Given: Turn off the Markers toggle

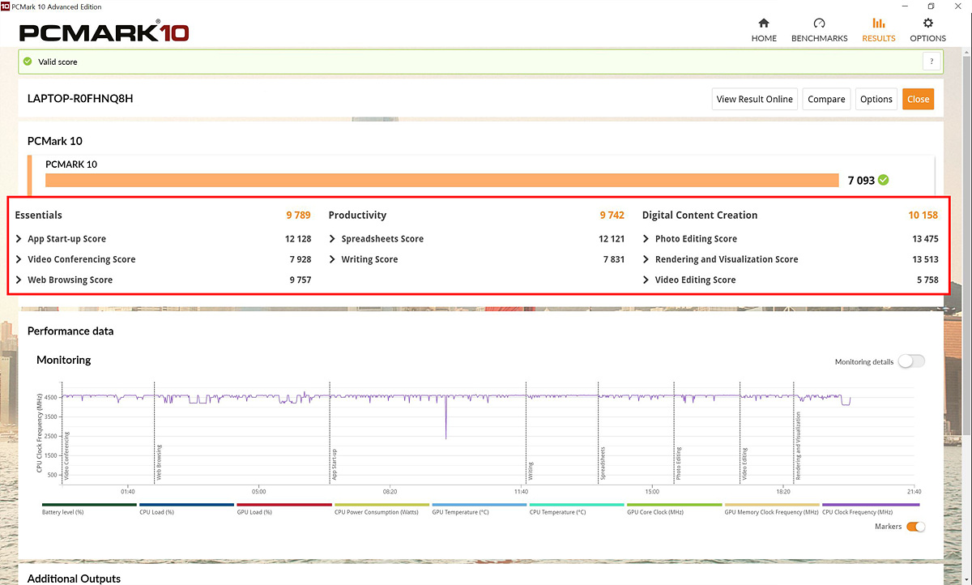Looking at the screenshot, I should point(915,527).
